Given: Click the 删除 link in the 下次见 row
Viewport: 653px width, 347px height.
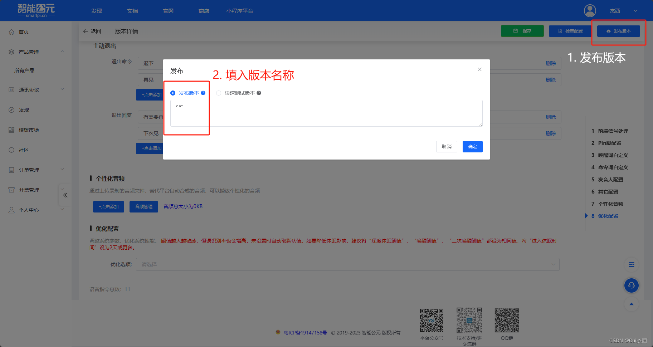Looking at the screenshot, I should point(551,133).
